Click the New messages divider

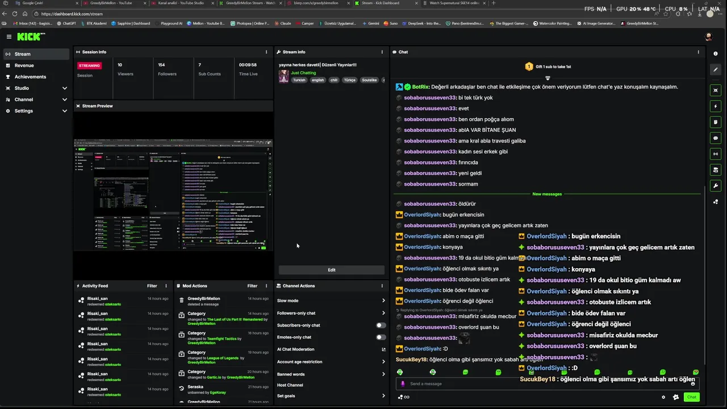pyautogui.click(x=547, y=194)
